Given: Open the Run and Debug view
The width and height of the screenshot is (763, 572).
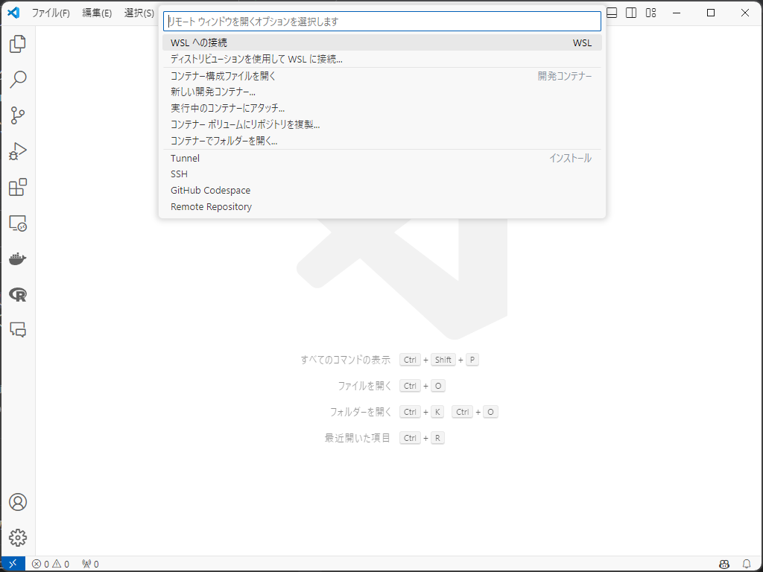Looking at the screenshot, I should pos(17,151).
